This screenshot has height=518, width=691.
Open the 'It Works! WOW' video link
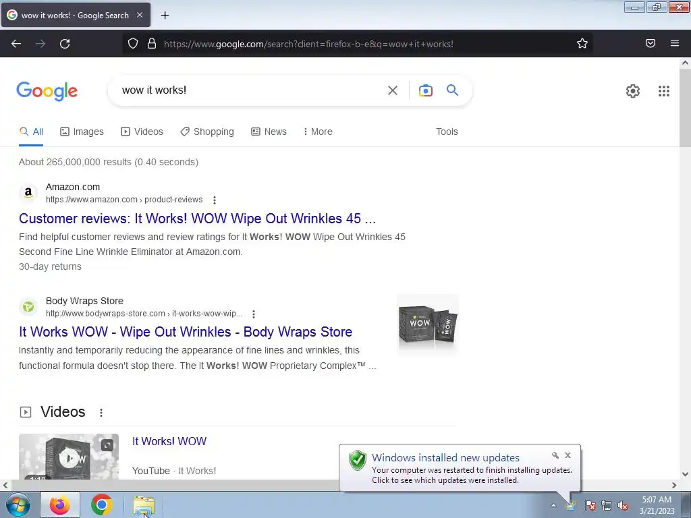coord(169,441)
